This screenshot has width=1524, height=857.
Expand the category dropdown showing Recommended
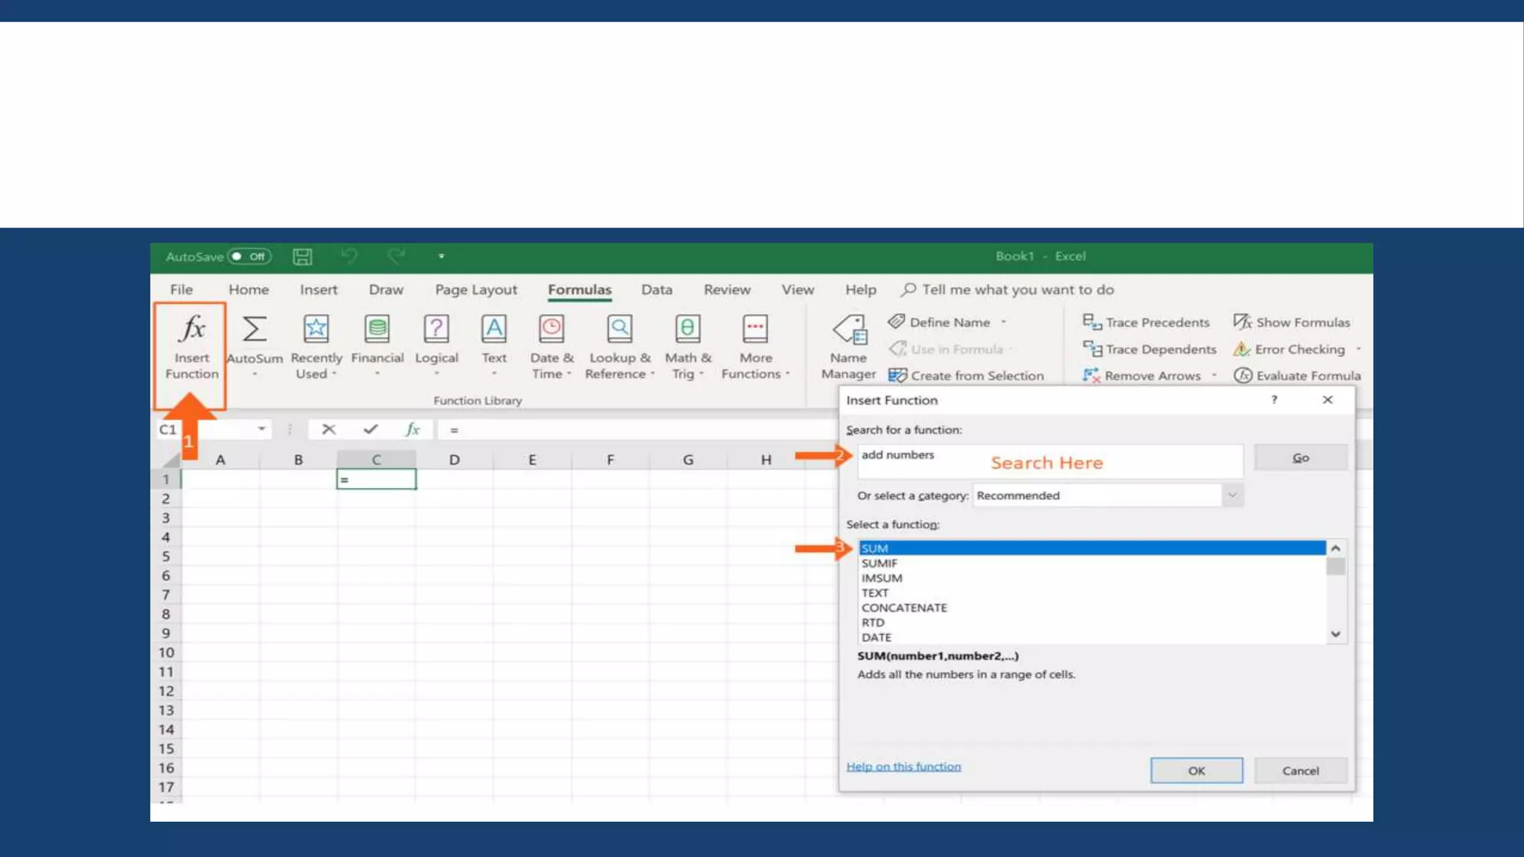1232,495
